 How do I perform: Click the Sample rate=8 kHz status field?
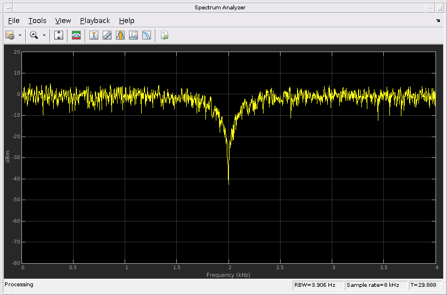click(x=376, y=285)
